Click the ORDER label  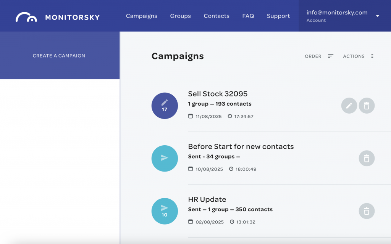[313, 56]
